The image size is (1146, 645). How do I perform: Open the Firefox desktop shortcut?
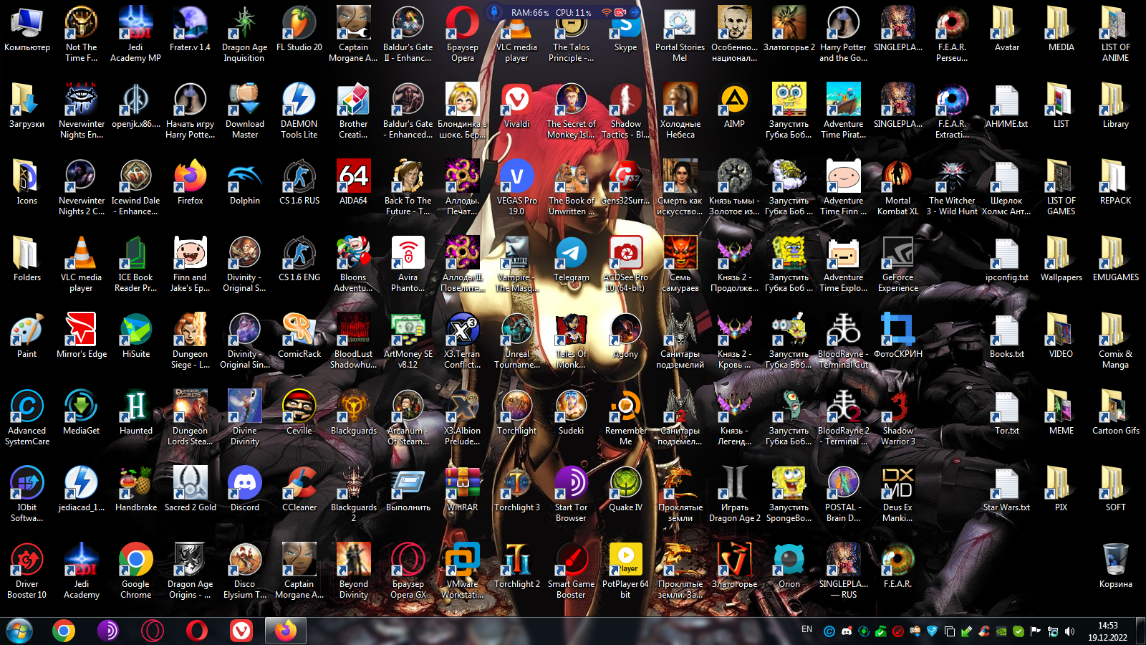point(191,182)
